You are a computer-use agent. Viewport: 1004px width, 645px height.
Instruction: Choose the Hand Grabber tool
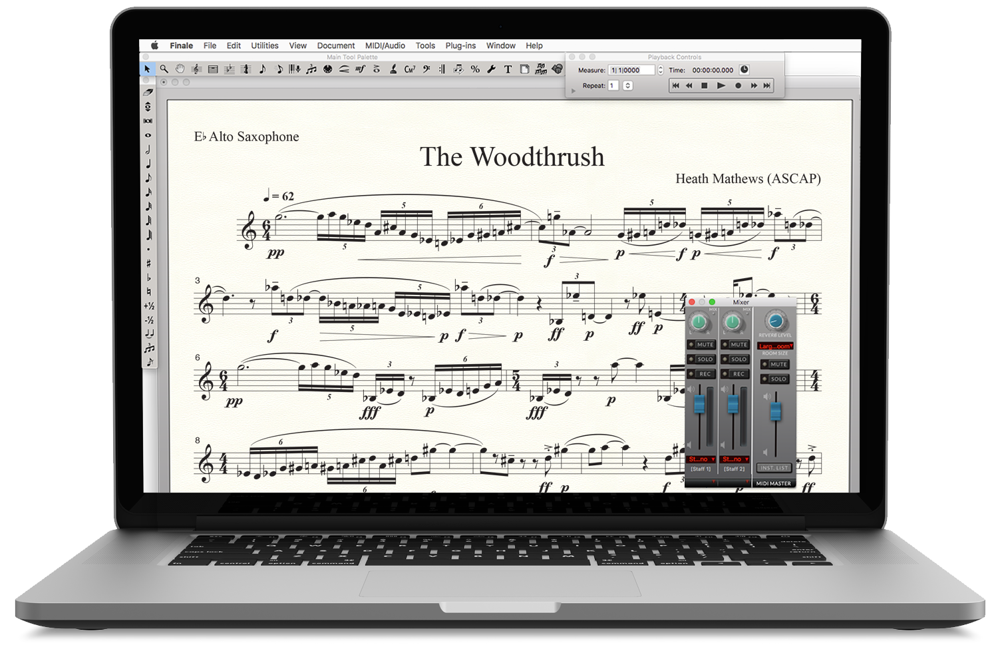pyautogui.click(x=180, y=69)
